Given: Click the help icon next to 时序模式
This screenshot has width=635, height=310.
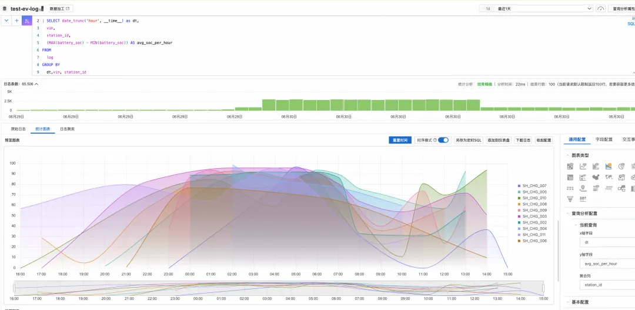Looking at the screenshot, I should [435, 140].
